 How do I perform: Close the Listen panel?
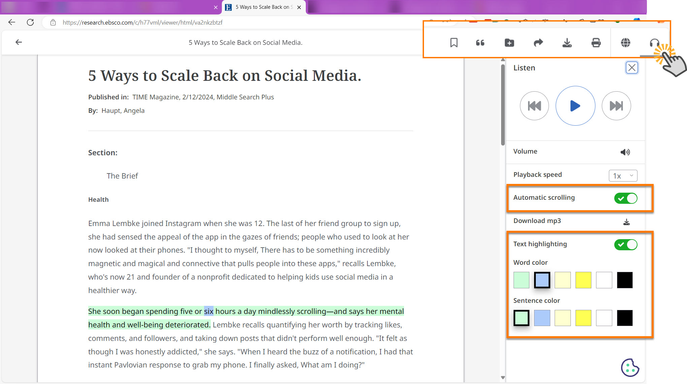click(632, 68)
